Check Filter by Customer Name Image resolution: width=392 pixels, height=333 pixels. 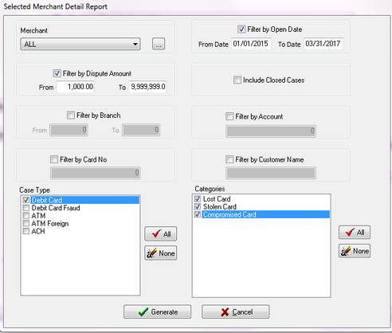pyautogui.click(x=229, y=159)
